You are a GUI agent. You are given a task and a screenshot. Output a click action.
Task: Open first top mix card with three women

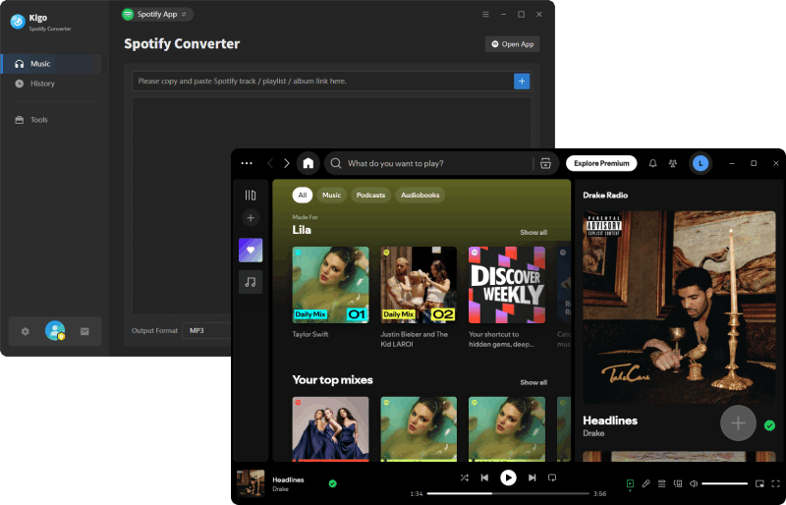[x=331, y=428]
